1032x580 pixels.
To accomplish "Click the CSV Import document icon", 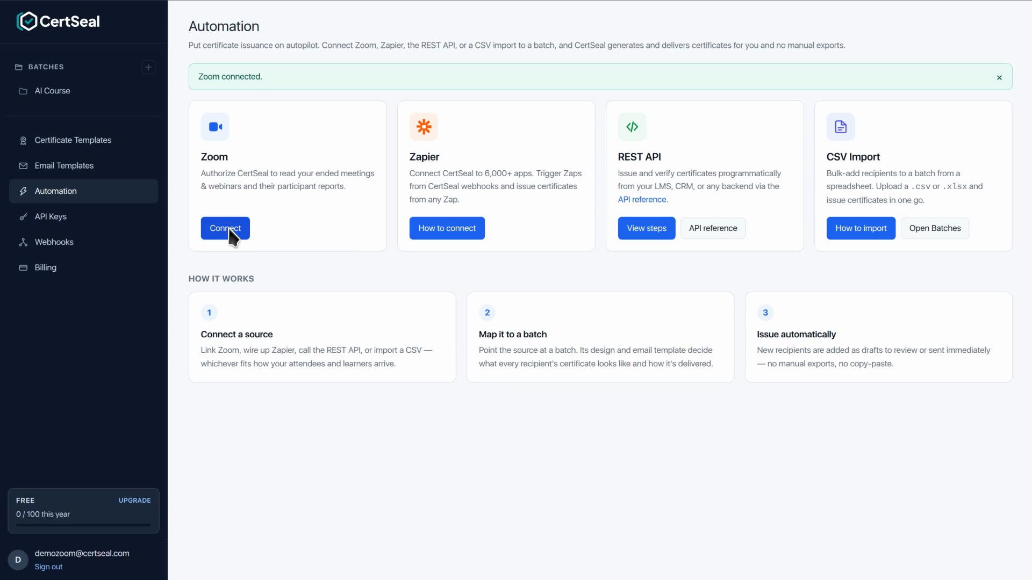I will (x=841, y=127).
